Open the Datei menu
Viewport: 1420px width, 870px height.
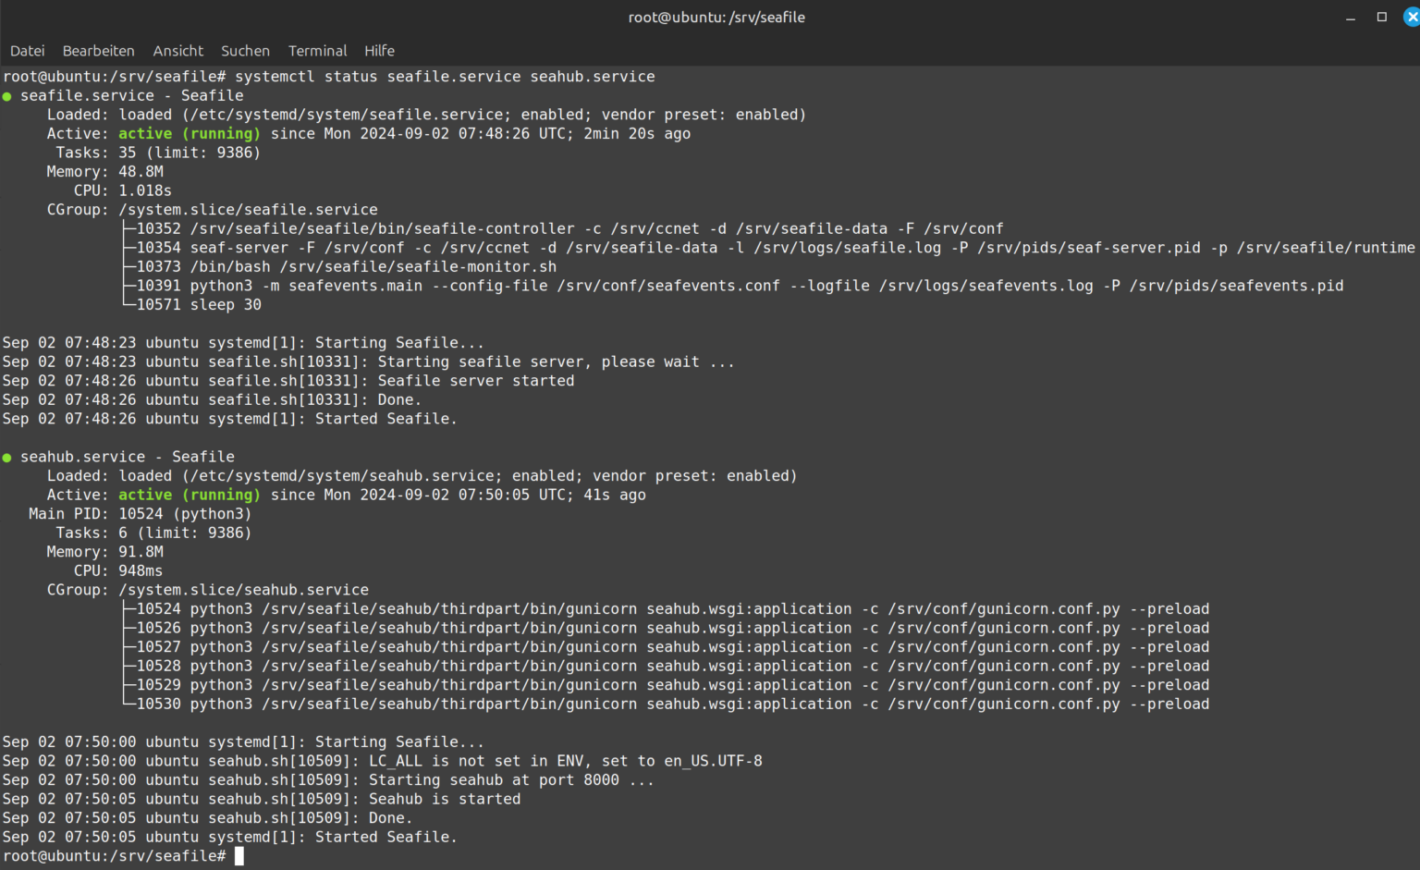pyautogui.click(x=27, y=51)
